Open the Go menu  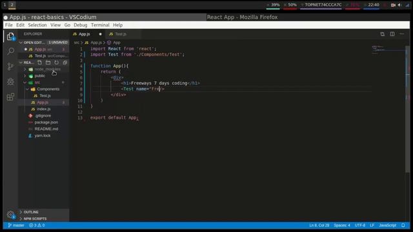67,25
